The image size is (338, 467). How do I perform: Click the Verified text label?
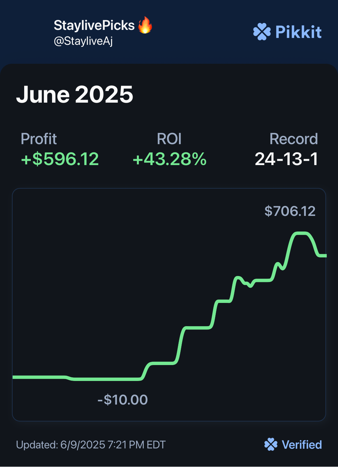(302, 445)
